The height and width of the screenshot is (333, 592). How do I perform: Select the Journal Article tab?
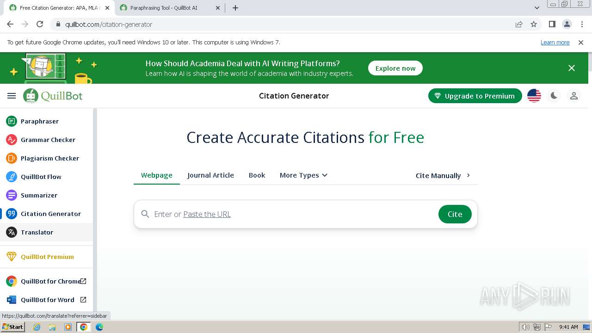210,175
